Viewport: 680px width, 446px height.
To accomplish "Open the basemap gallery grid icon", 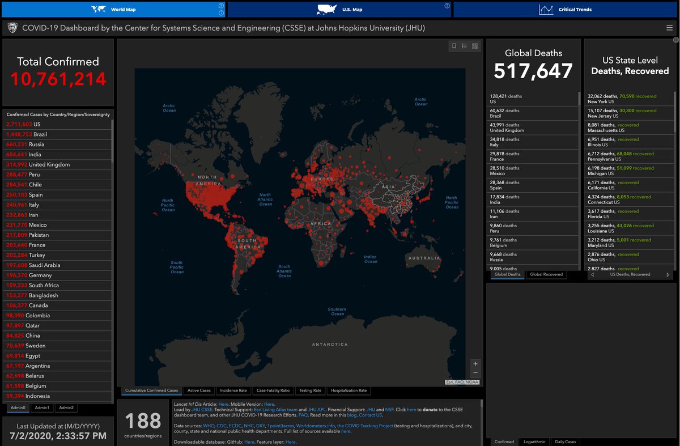I will point(475,46).
